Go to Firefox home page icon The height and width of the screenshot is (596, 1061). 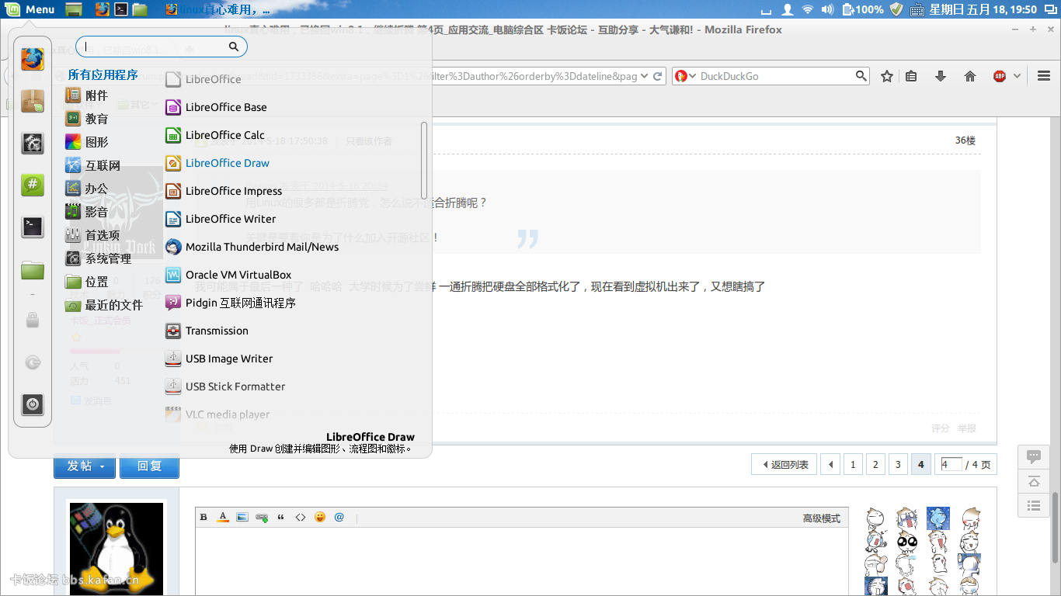[969, 76]
